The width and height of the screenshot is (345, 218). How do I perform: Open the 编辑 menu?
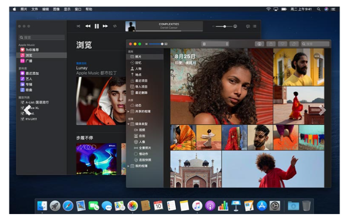click(46, 9)
